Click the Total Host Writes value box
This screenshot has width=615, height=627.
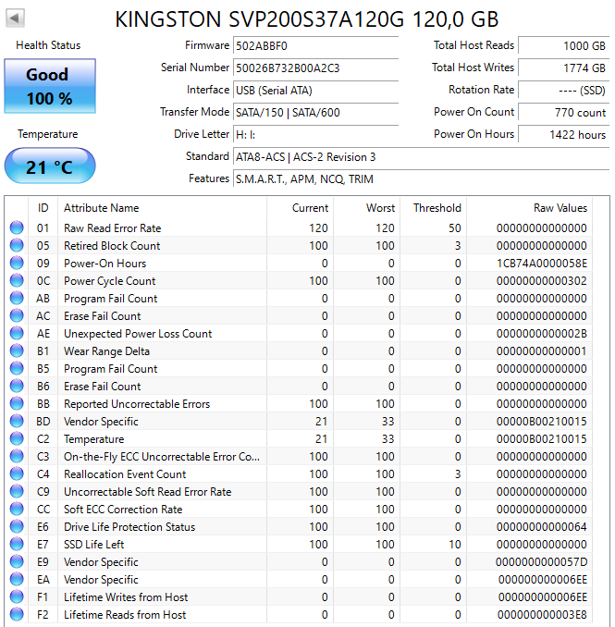562,68
